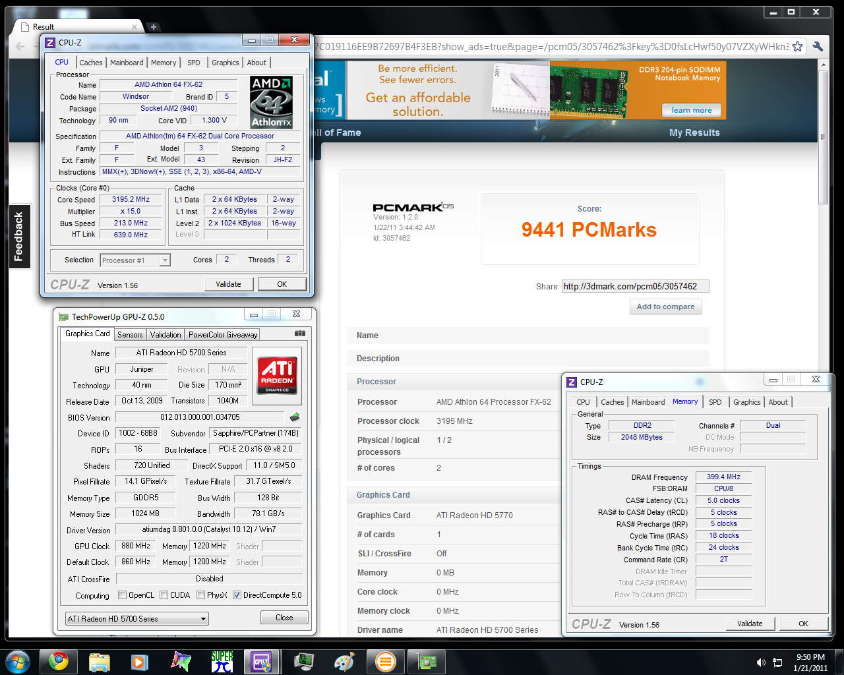Open the Chrome wrench menu
844x675 pixels.
click(x=818, y=46)
